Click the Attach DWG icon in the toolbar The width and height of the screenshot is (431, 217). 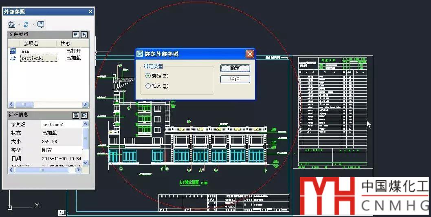12,24
